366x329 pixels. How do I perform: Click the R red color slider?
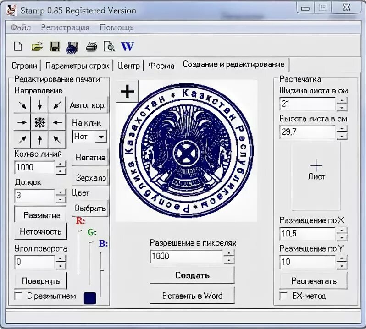pos(79,252)
